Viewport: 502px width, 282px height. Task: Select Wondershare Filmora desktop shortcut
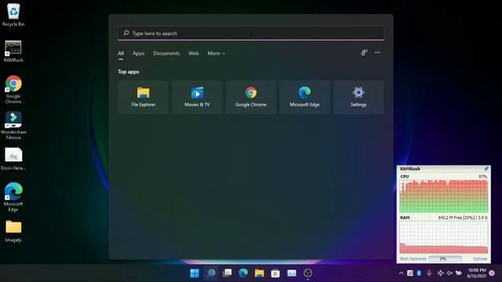click(13, 125)
